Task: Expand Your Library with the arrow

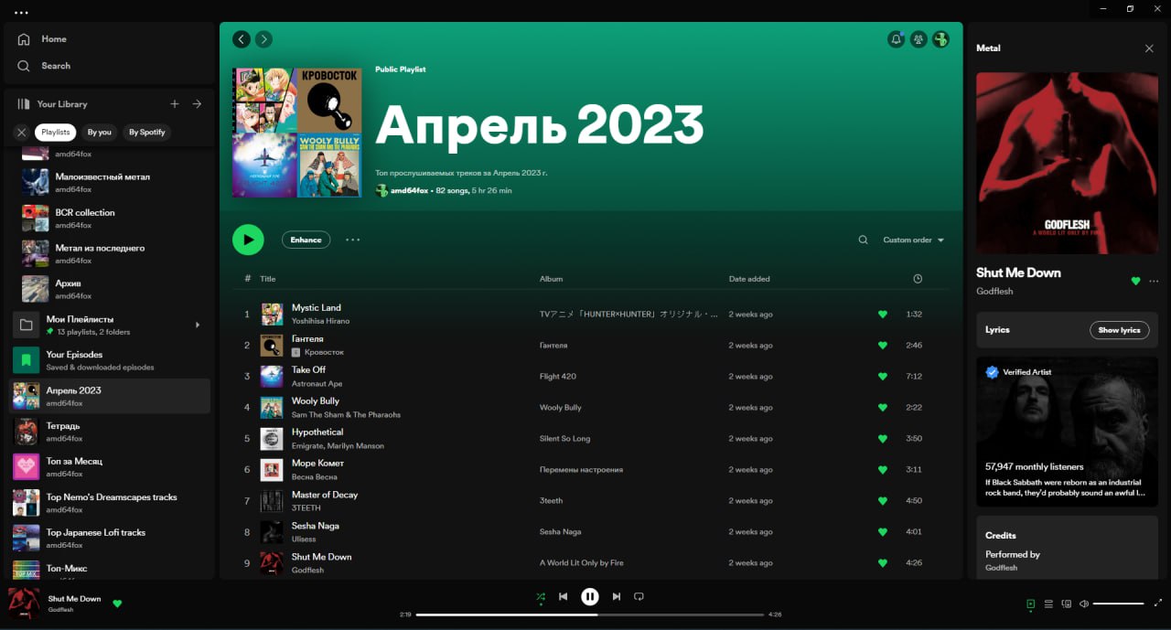Action: (x=197, y=104)
